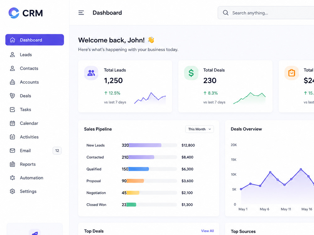Click the $12,800 New Leads amount

pos(188,145)
